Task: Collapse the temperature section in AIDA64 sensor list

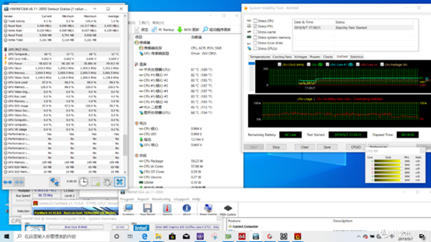Action: coord(136,64)
